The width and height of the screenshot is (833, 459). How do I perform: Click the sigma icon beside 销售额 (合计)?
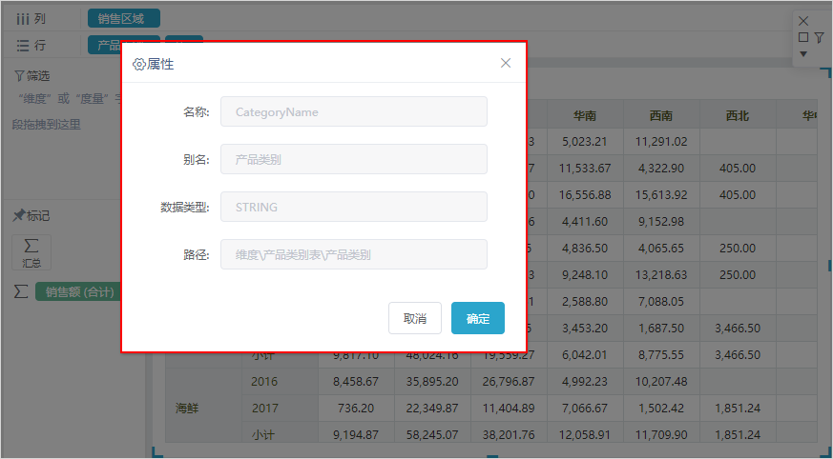coord(21,291)
